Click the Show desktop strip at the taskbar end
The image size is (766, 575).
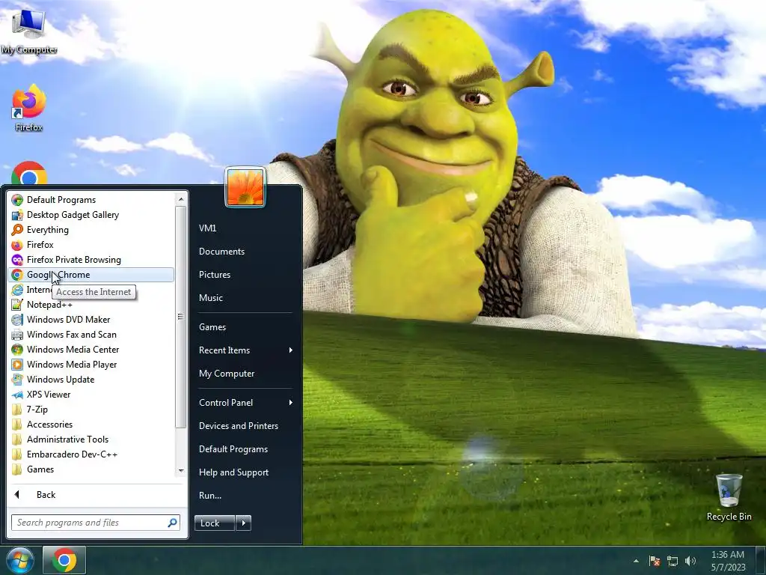[761, 560]
